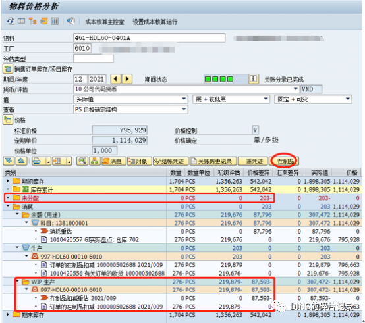Expand the 销售订单库存/项目库存 section
This screenshot has width=365, height=323.
click(7, 69)
